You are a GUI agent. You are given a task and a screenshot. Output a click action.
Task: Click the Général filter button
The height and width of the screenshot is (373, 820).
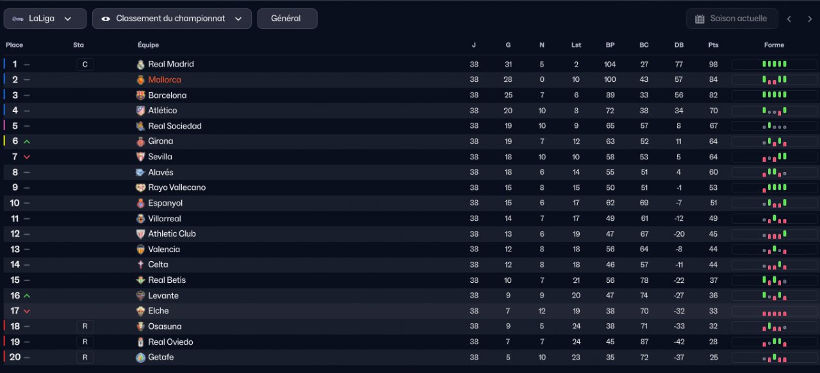(x=286, y=19)
